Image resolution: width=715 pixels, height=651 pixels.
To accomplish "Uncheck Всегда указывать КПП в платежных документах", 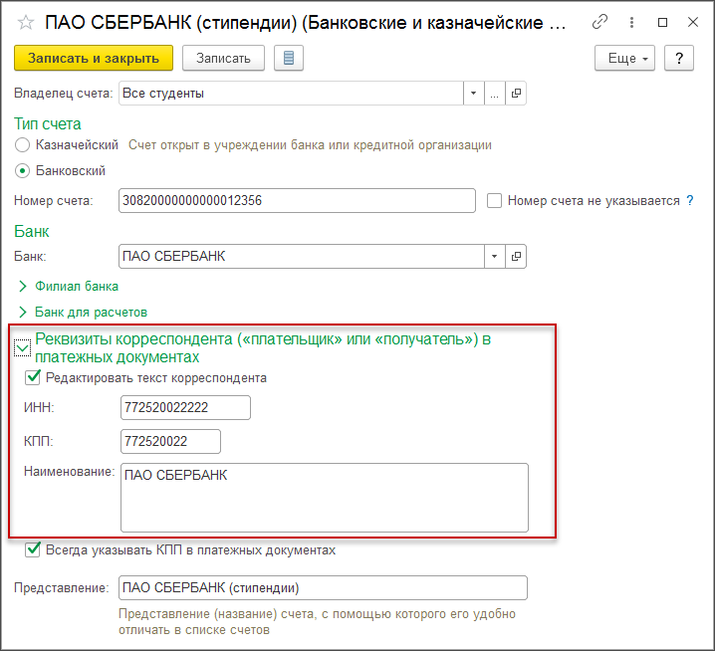I will pos(33,549).
